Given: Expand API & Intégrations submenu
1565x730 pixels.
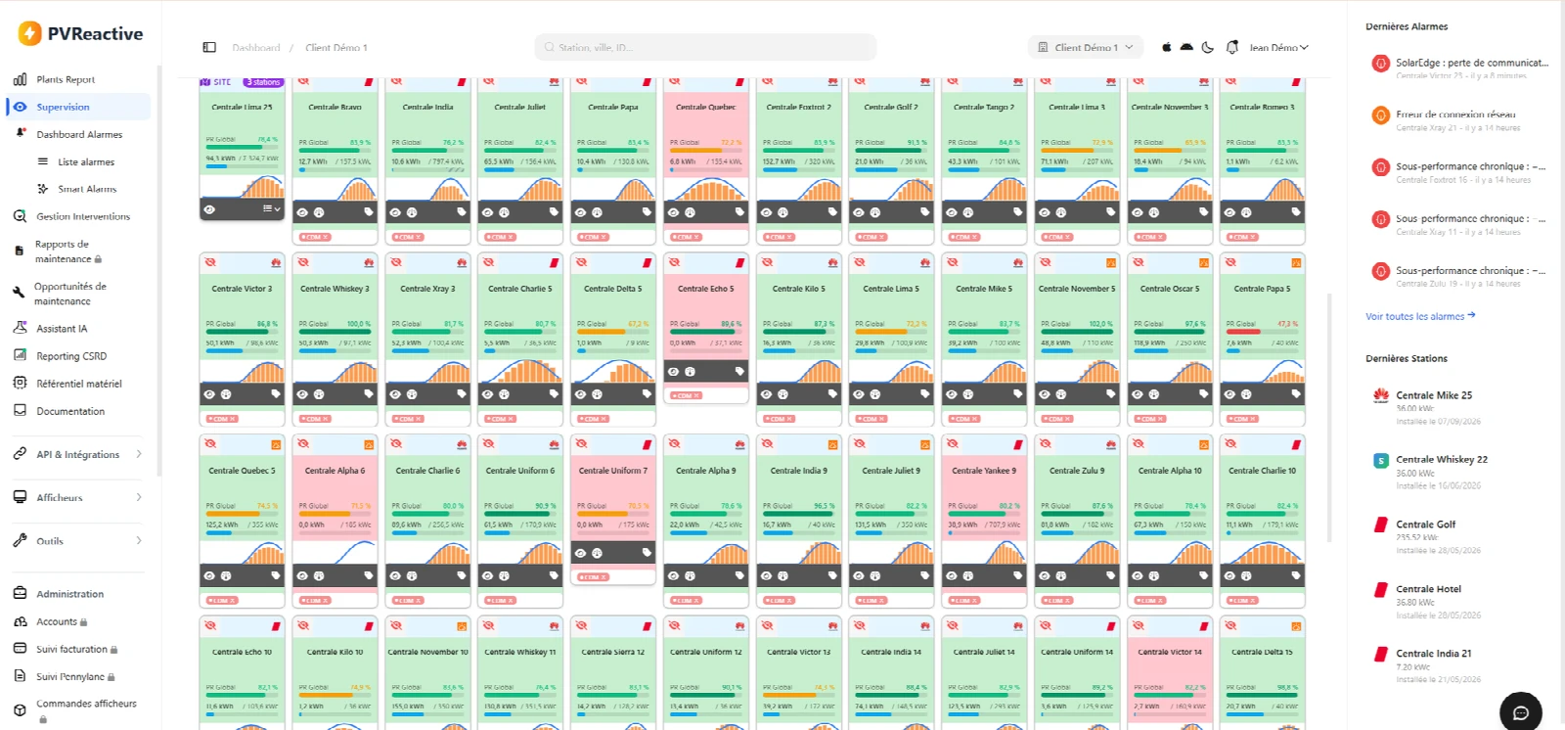Looking at the screenshot, I should pyautogui.click(x=78, y=454).
